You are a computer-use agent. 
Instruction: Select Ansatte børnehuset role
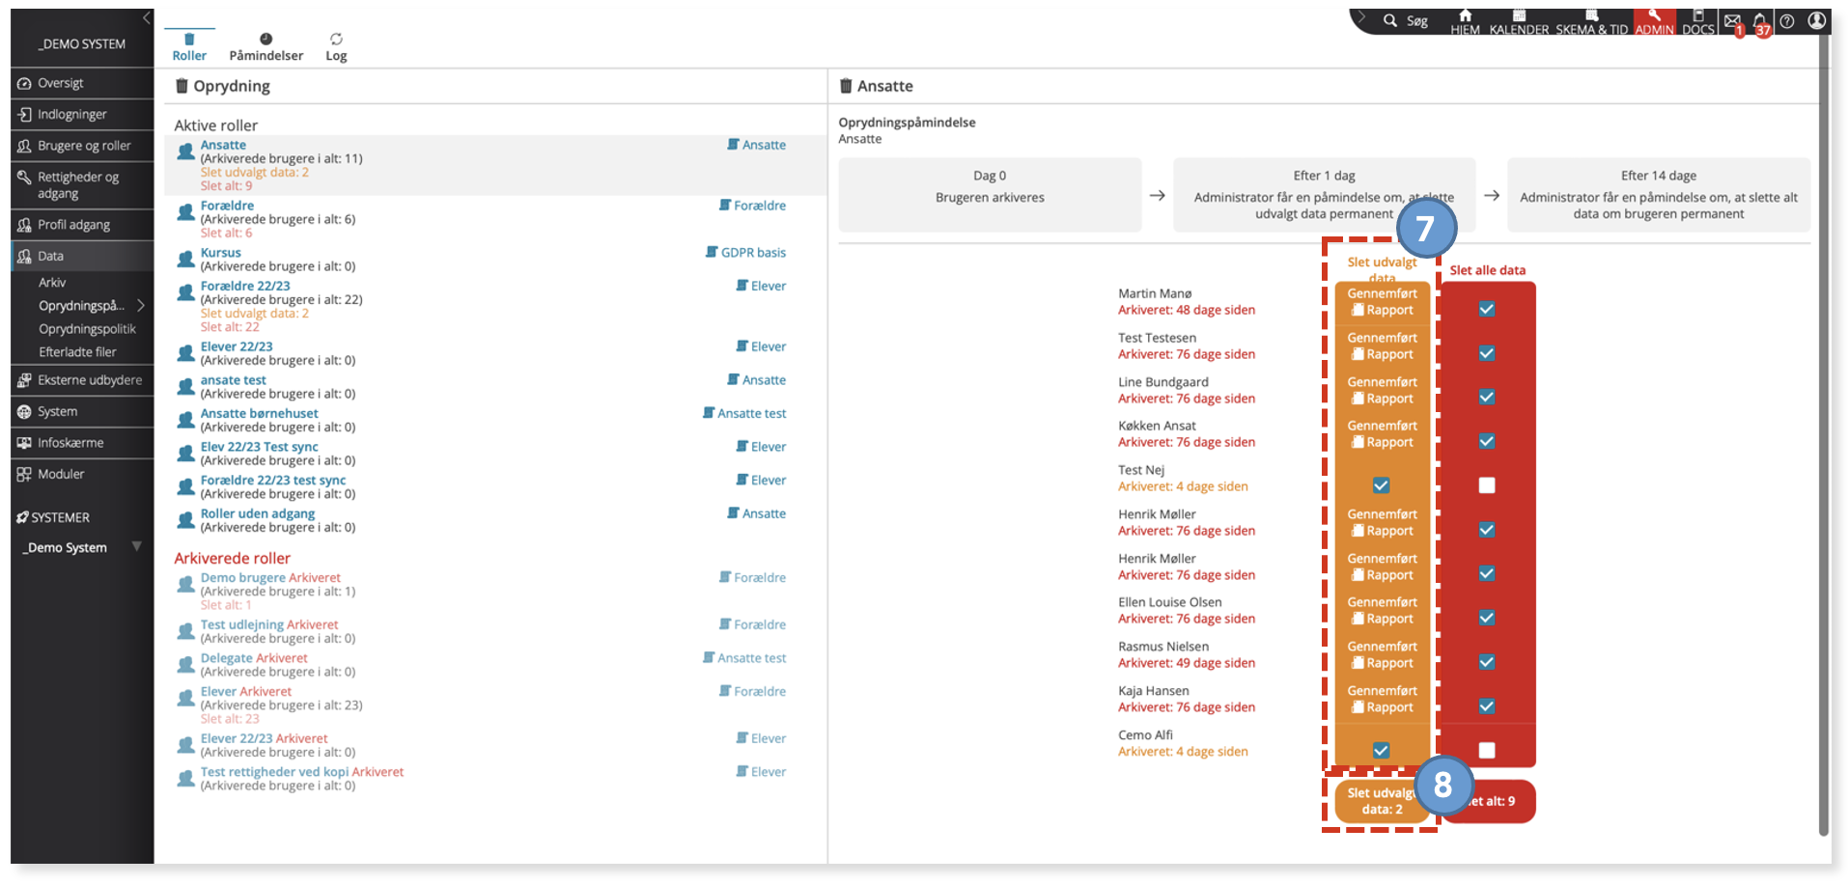(259, 413)
